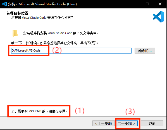167x130 pixels.
Task: Click the disabled maximize window button
Action: [x=147, y=4]
